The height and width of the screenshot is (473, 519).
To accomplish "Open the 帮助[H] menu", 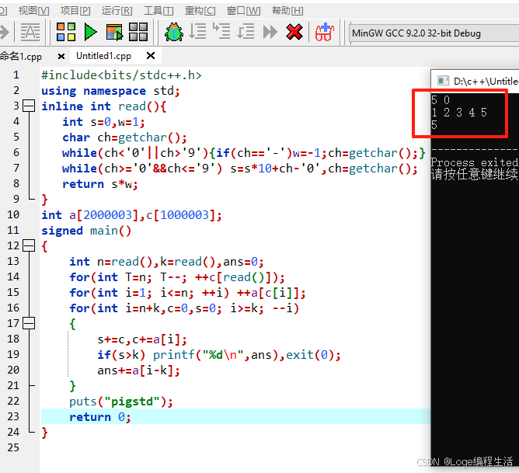I will click(287, 11).
